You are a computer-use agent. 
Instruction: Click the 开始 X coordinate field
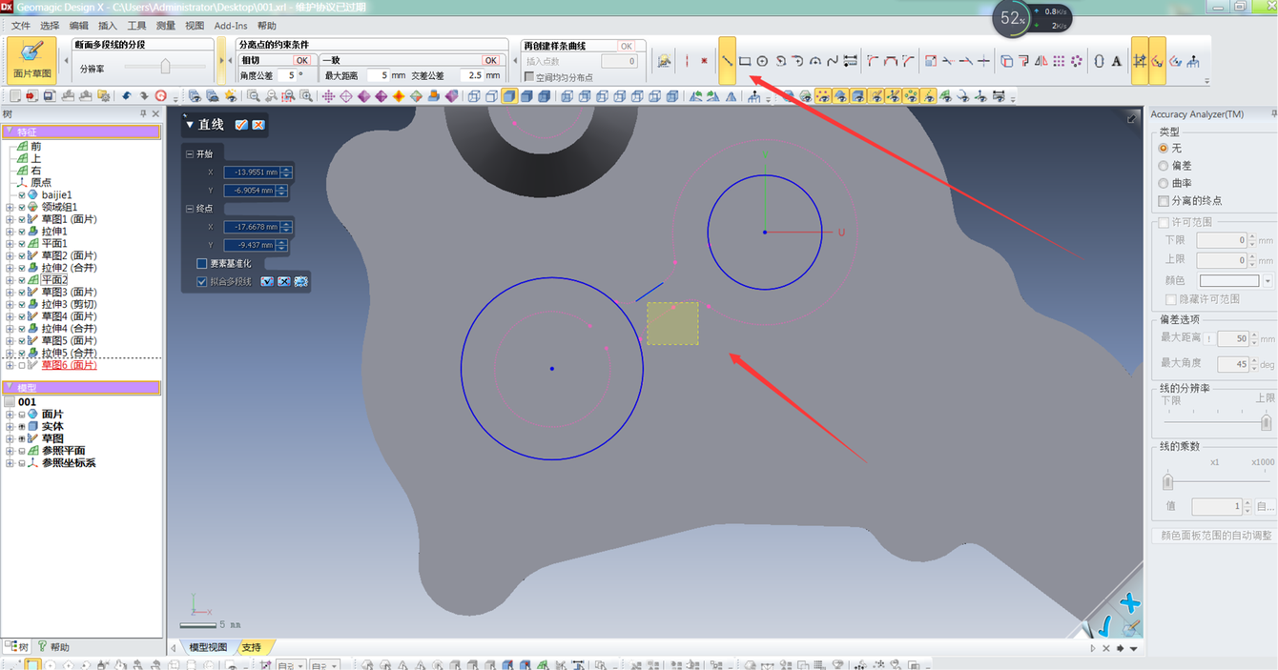coord(252,173)
